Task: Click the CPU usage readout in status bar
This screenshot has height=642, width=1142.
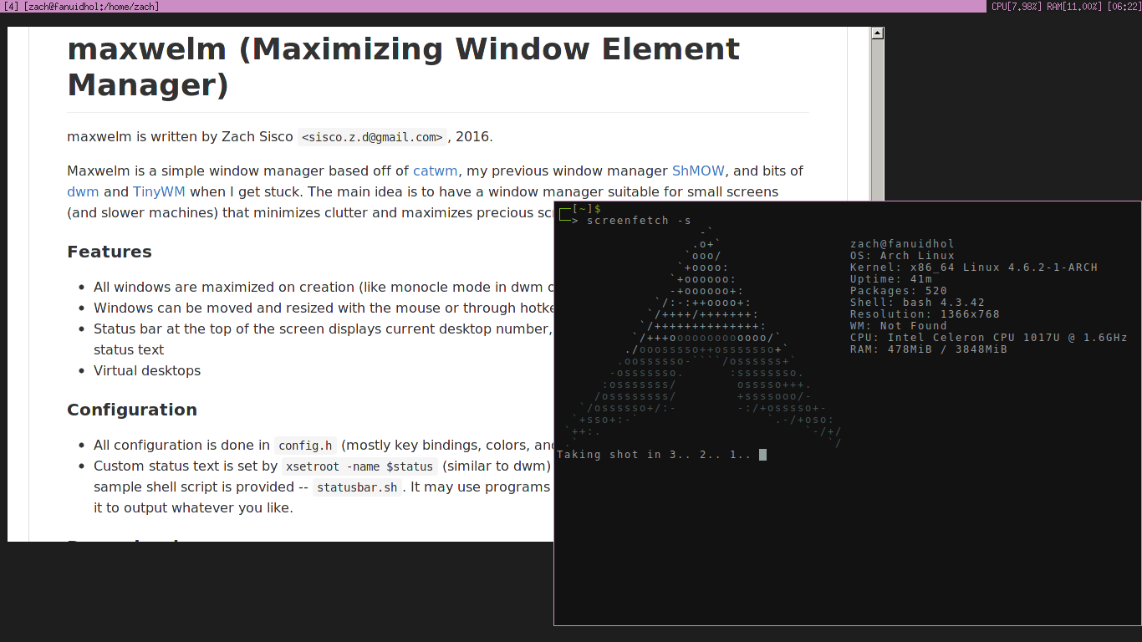Action: pyautogui.click(x=1017, y=6)
